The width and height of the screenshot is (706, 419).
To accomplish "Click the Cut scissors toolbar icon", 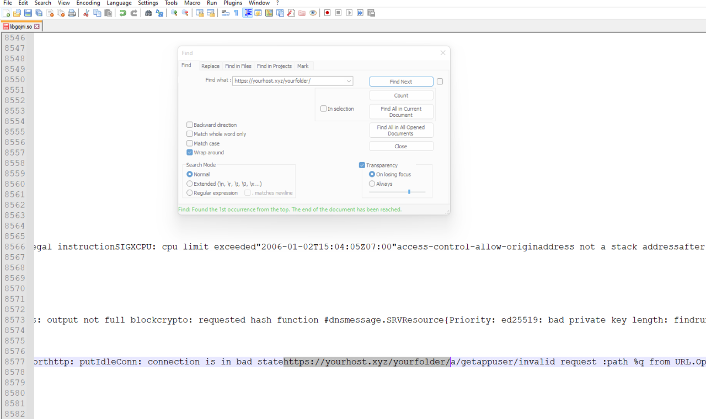I will [x=86, y=13].
